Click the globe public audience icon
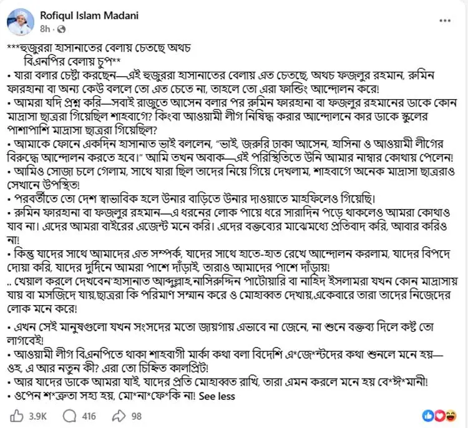 pos(61,29)
